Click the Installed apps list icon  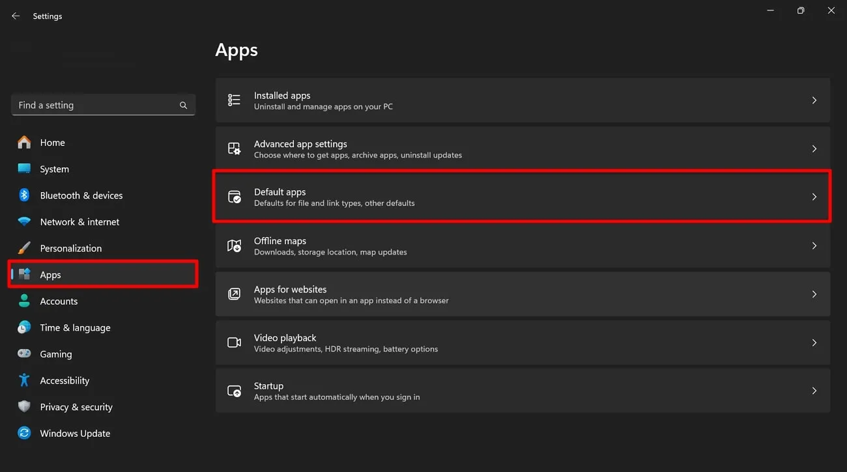pos(234,100)
